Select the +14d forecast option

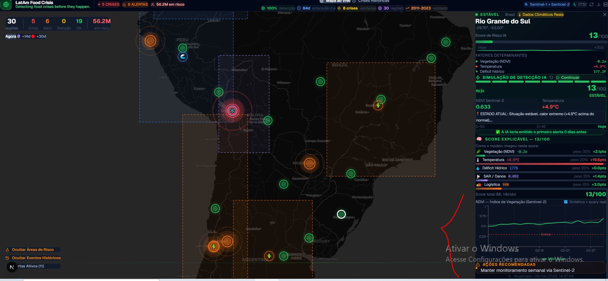point(24,36)
